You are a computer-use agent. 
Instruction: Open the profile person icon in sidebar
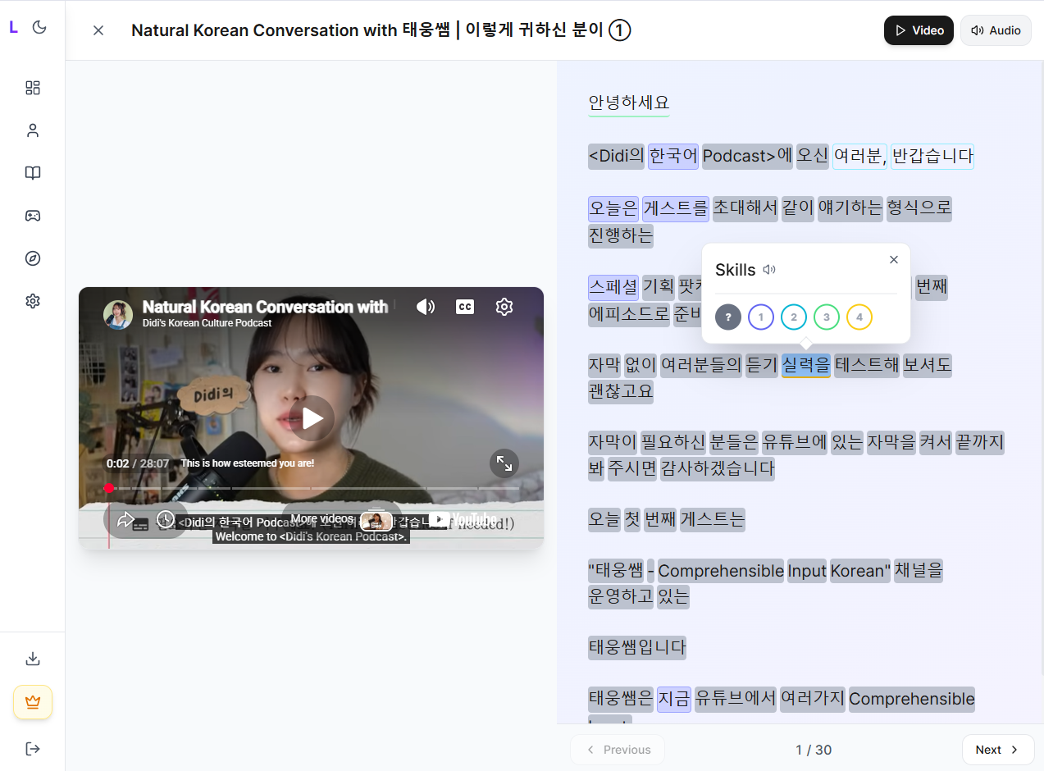tap(33, 130)
